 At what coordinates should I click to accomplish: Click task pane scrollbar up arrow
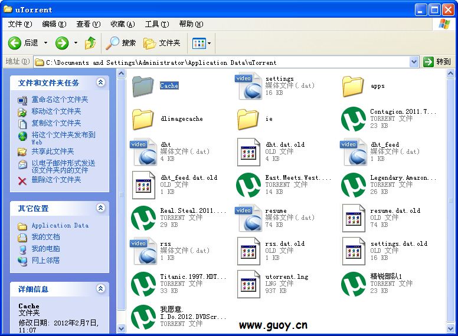[x=121, y=73]
